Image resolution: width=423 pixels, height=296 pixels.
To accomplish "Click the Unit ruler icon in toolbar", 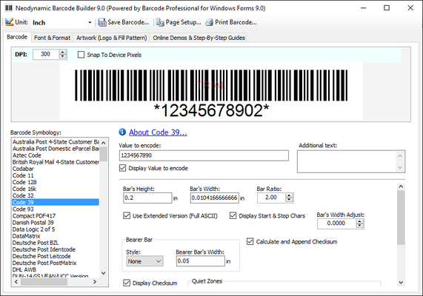I will point(9,22).
